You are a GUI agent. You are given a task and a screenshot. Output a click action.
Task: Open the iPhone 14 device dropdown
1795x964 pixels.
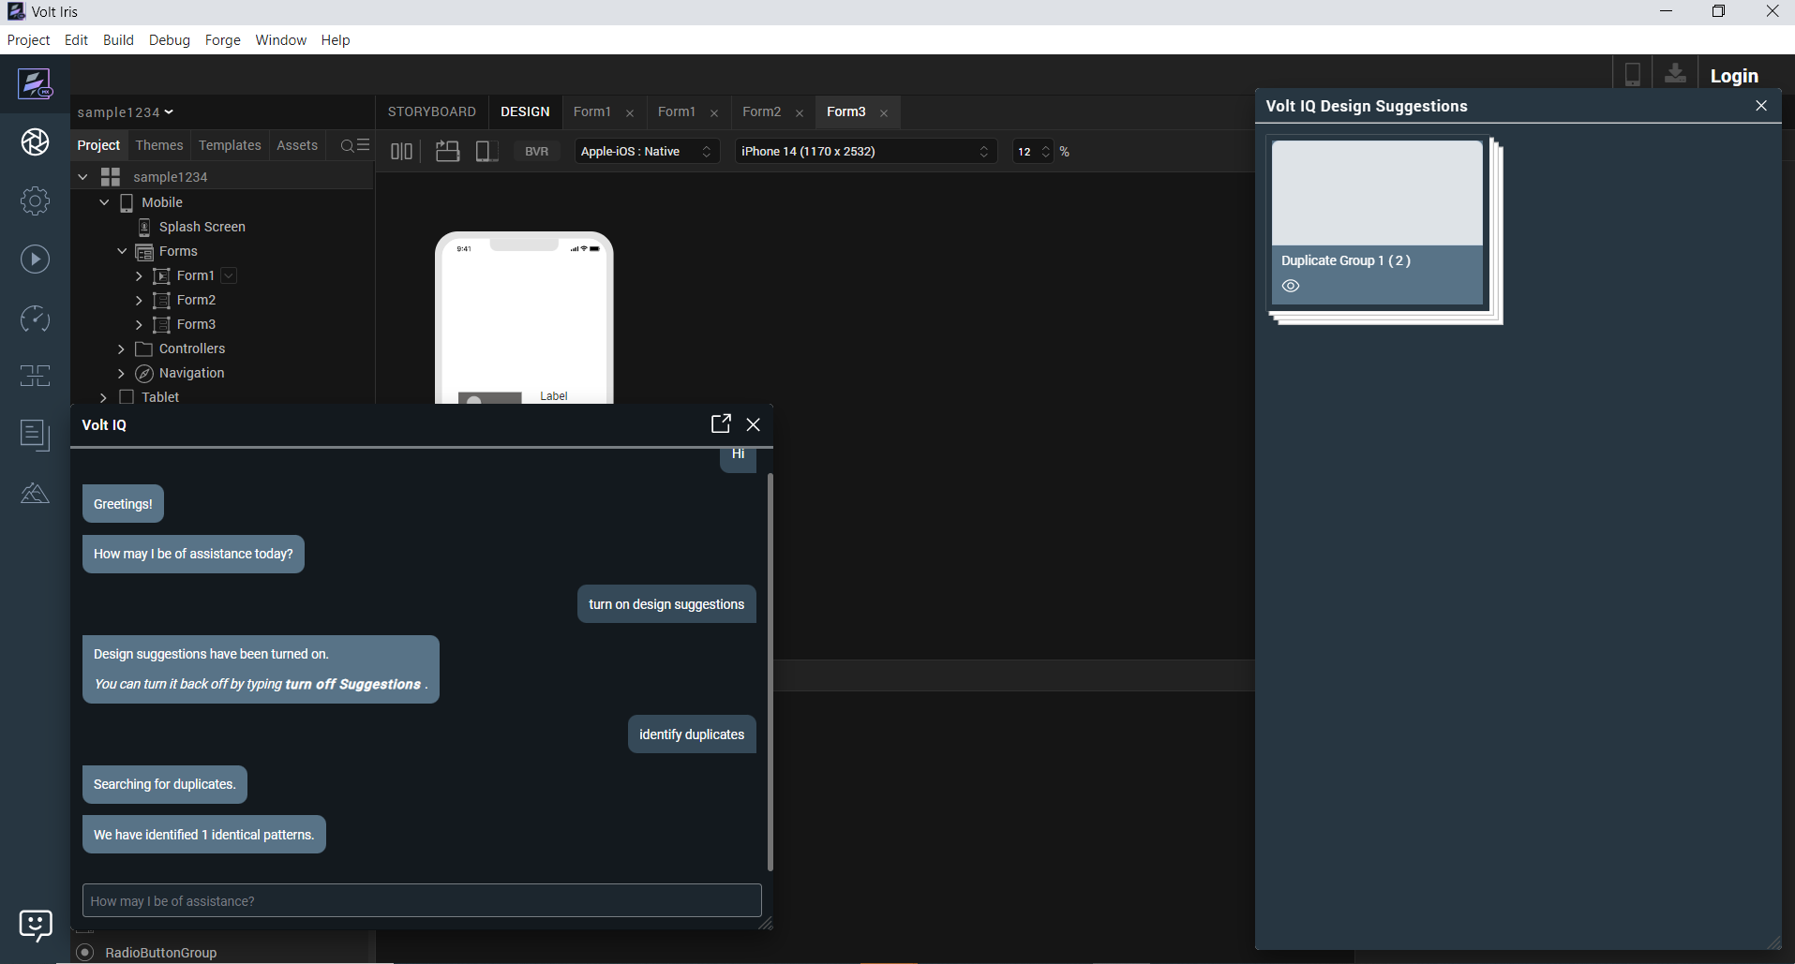tap(864, 152)
